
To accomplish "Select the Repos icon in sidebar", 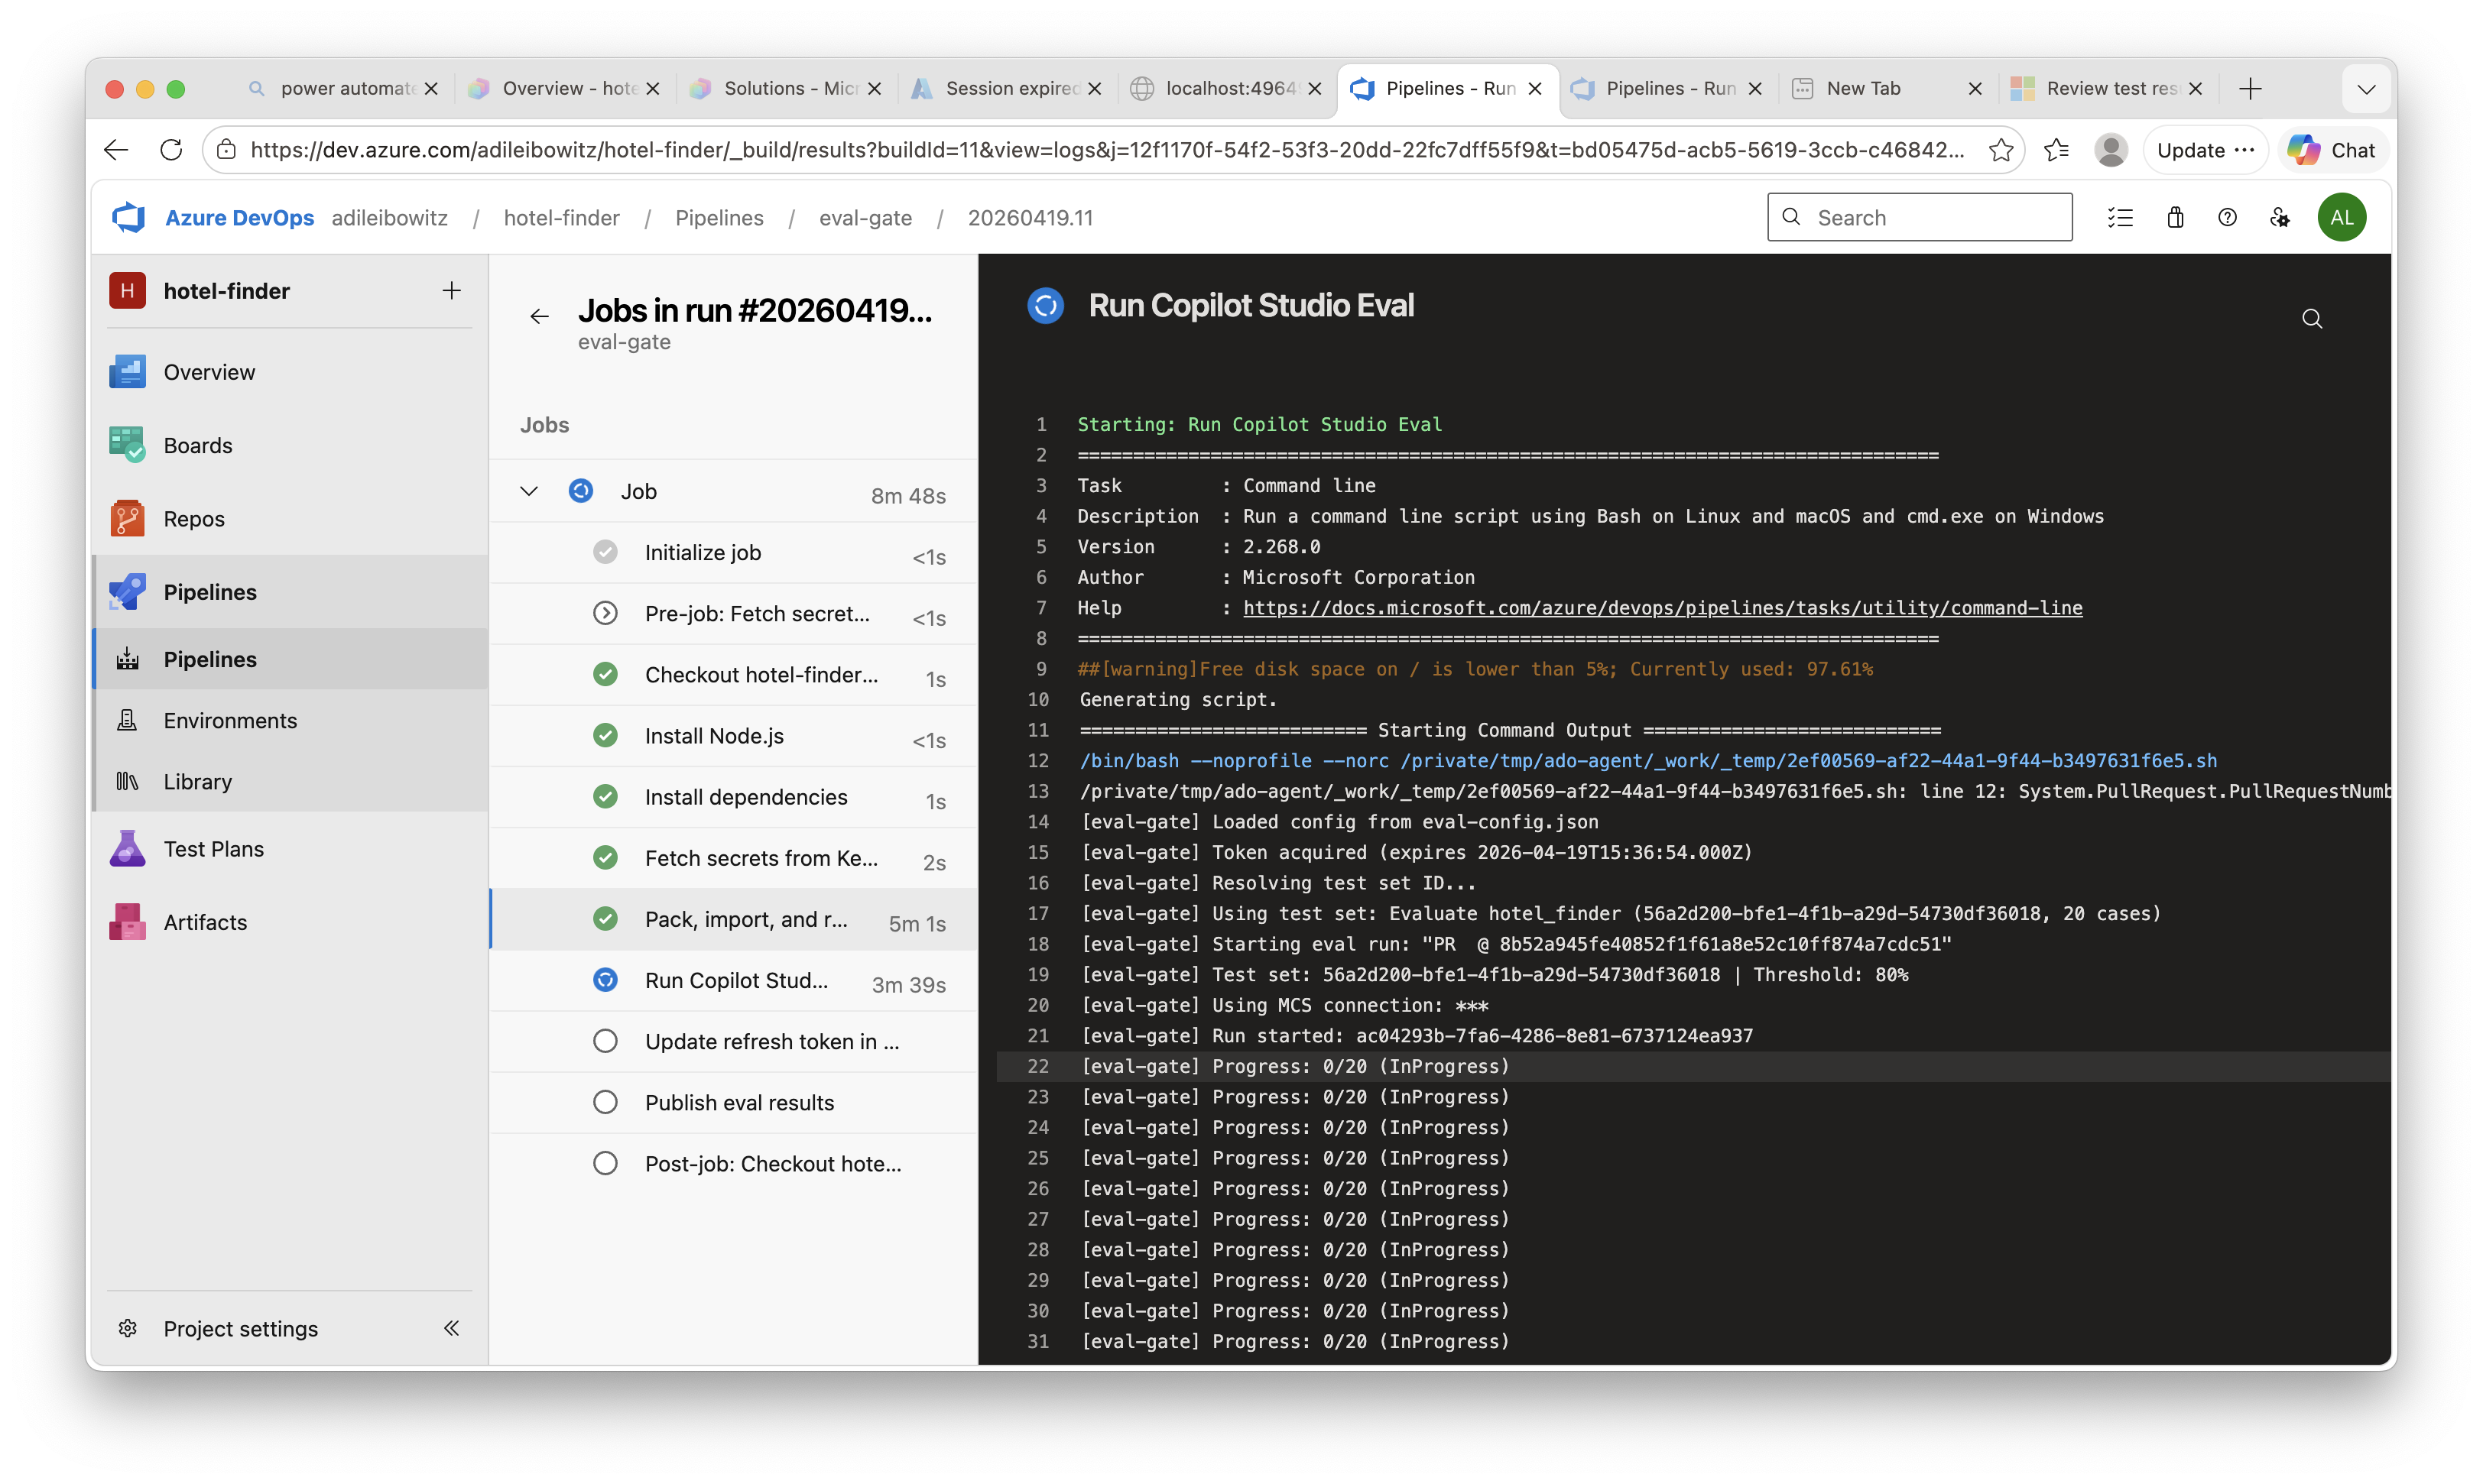I will [x=127, y=518].
